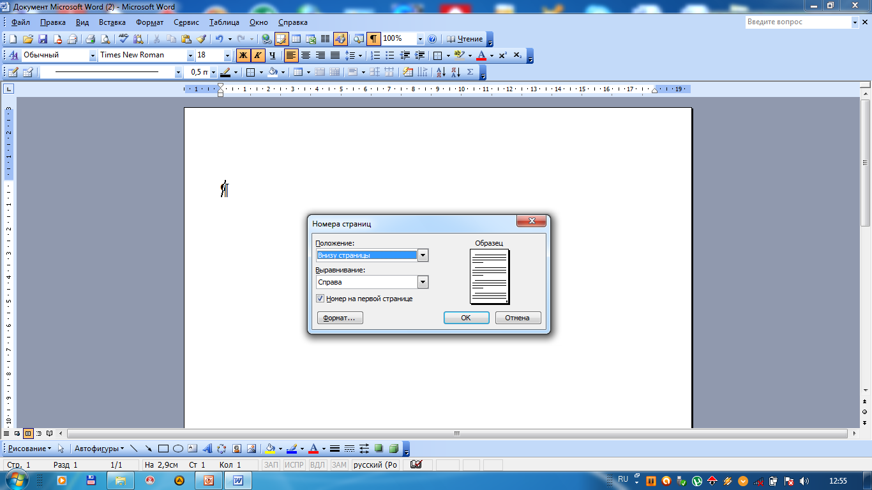872x490 pixels.
Task: Toggle Italic (К) formatting
Action: [x=258, y=56]
